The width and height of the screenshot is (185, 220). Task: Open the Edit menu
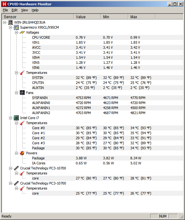14,10
